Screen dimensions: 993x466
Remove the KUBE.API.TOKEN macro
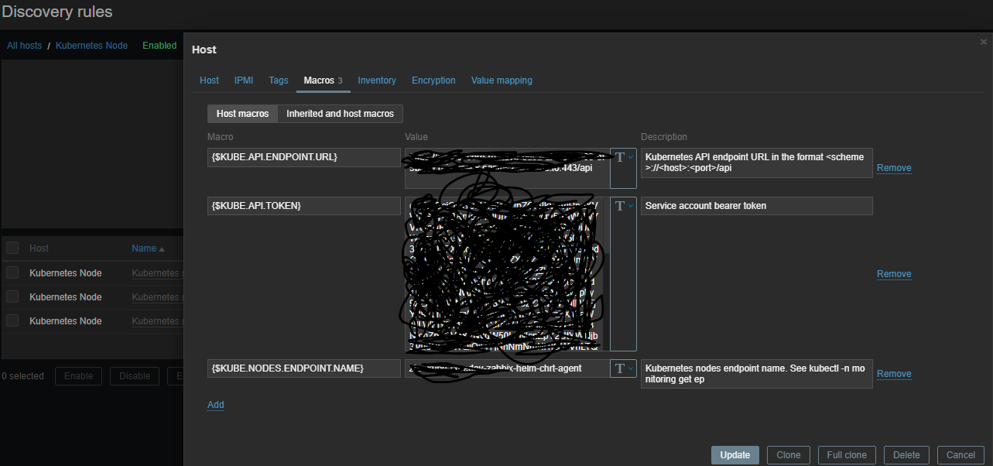[894, 274]
